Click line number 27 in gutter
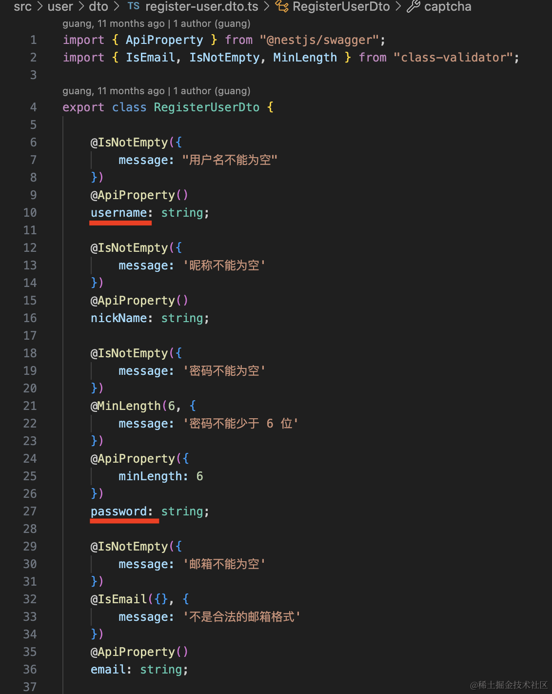 tap(30, 511)
